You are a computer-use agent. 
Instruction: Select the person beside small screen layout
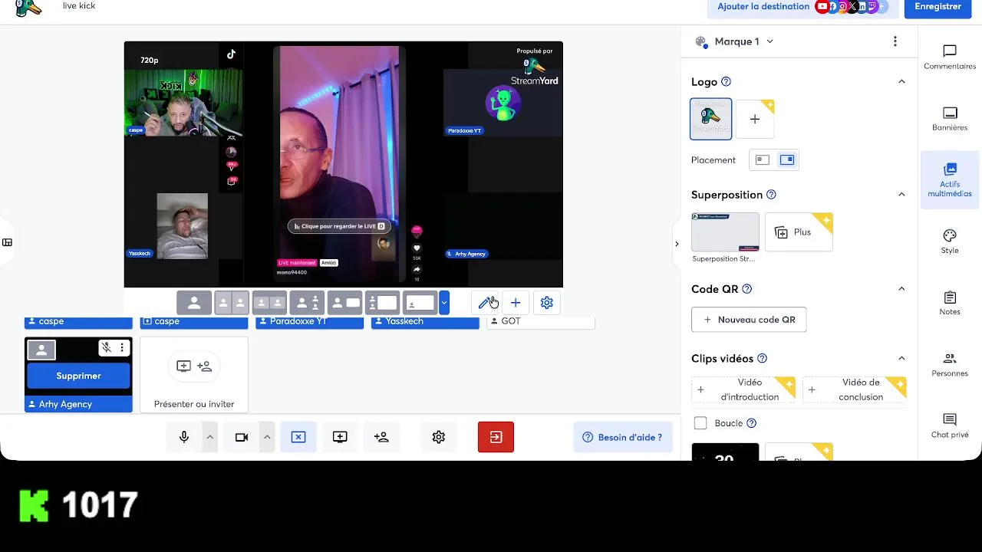pos(344,303)
